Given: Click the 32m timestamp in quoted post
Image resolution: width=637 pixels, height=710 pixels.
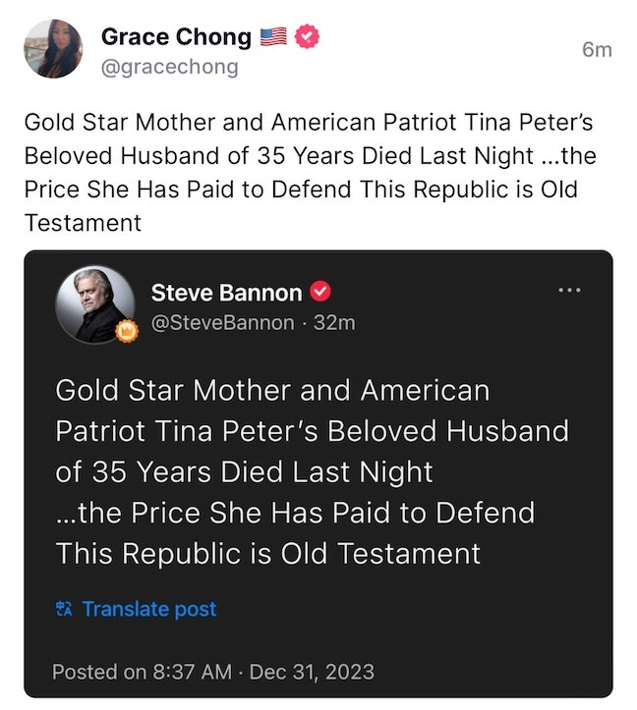Looking at the screenshot, I should coord(334,321).
